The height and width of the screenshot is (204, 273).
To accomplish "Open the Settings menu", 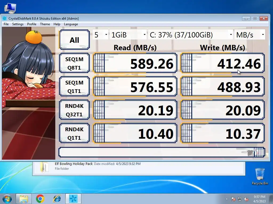I will (x=18, y=24).
